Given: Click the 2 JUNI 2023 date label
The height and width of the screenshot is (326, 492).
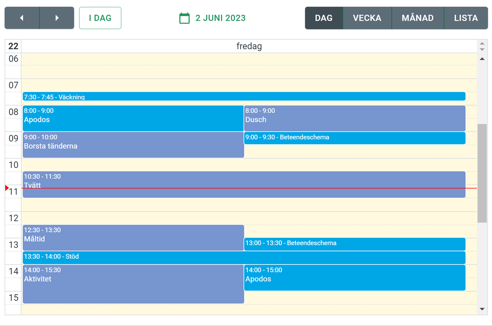Looking at the screenshot, I should pyautogui.click(x=220, y=18).
